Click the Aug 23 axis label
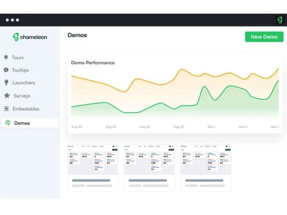 pos(111,127)
